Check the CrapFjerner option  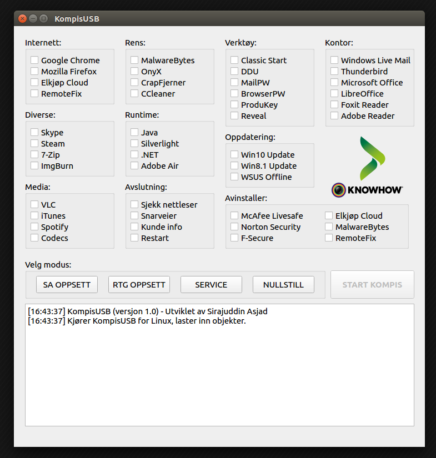tap(134, 82)
